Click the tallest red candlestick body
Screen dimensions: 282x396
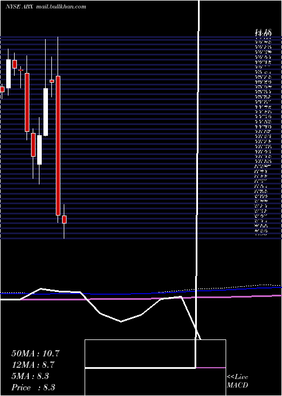(x=58, y=145)
